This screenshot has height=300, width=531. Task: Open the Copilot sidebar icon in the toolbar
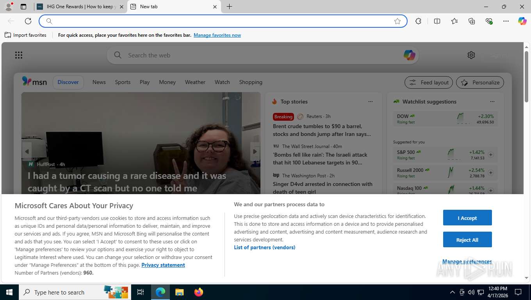pos(522,21)
